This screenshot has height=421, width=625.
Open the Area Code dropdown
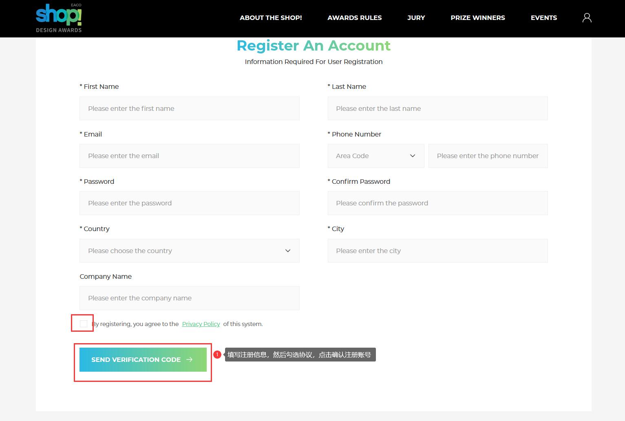[x=375, y=156]
